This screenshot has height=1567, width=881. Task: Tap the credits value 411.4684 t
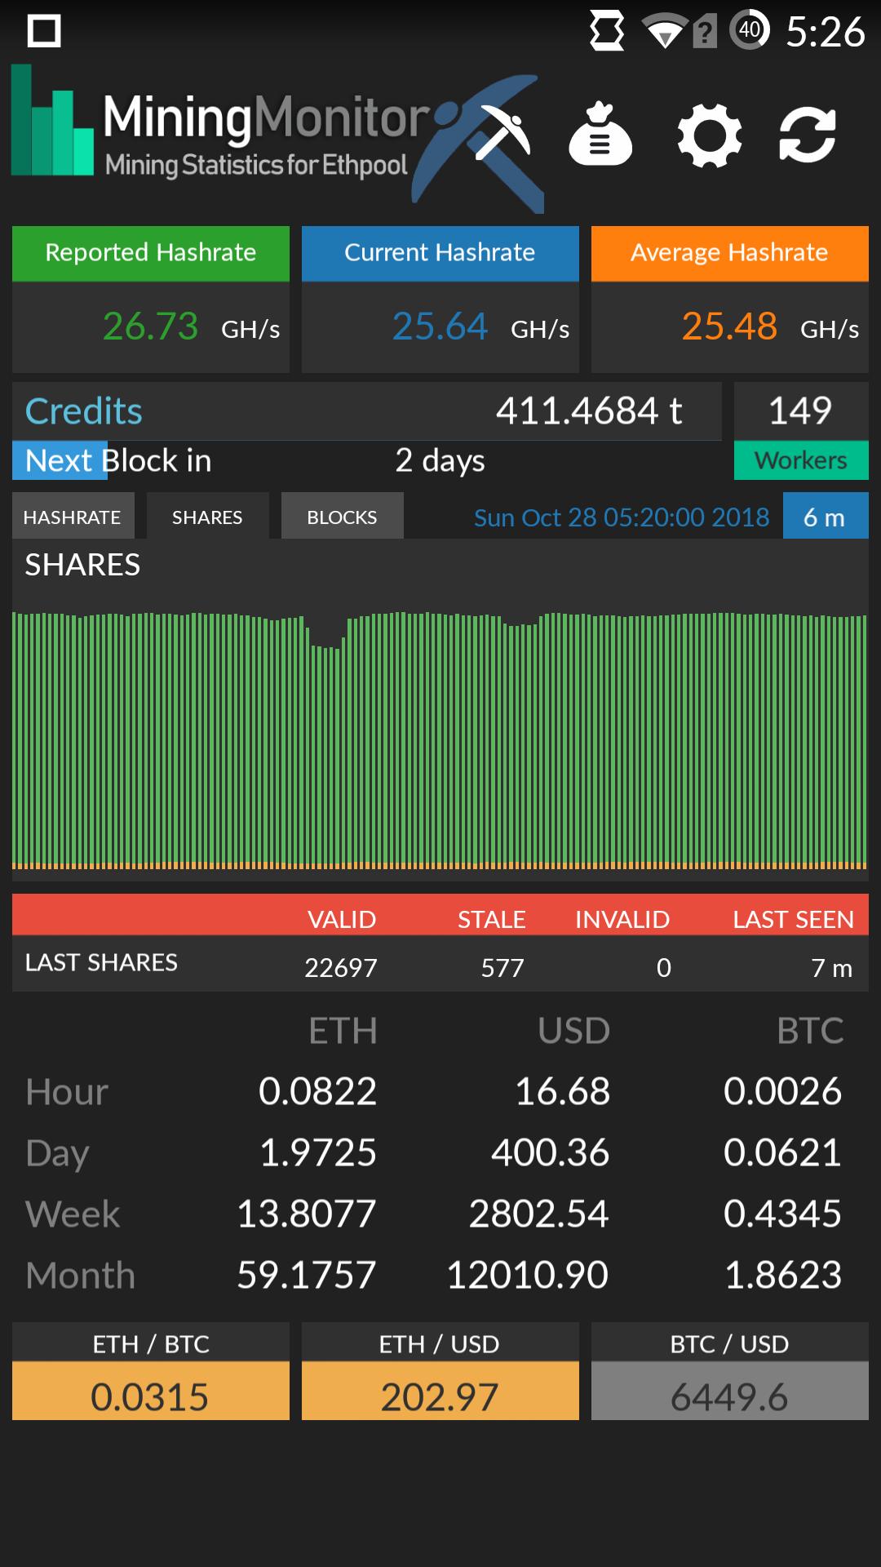point(589,411)
